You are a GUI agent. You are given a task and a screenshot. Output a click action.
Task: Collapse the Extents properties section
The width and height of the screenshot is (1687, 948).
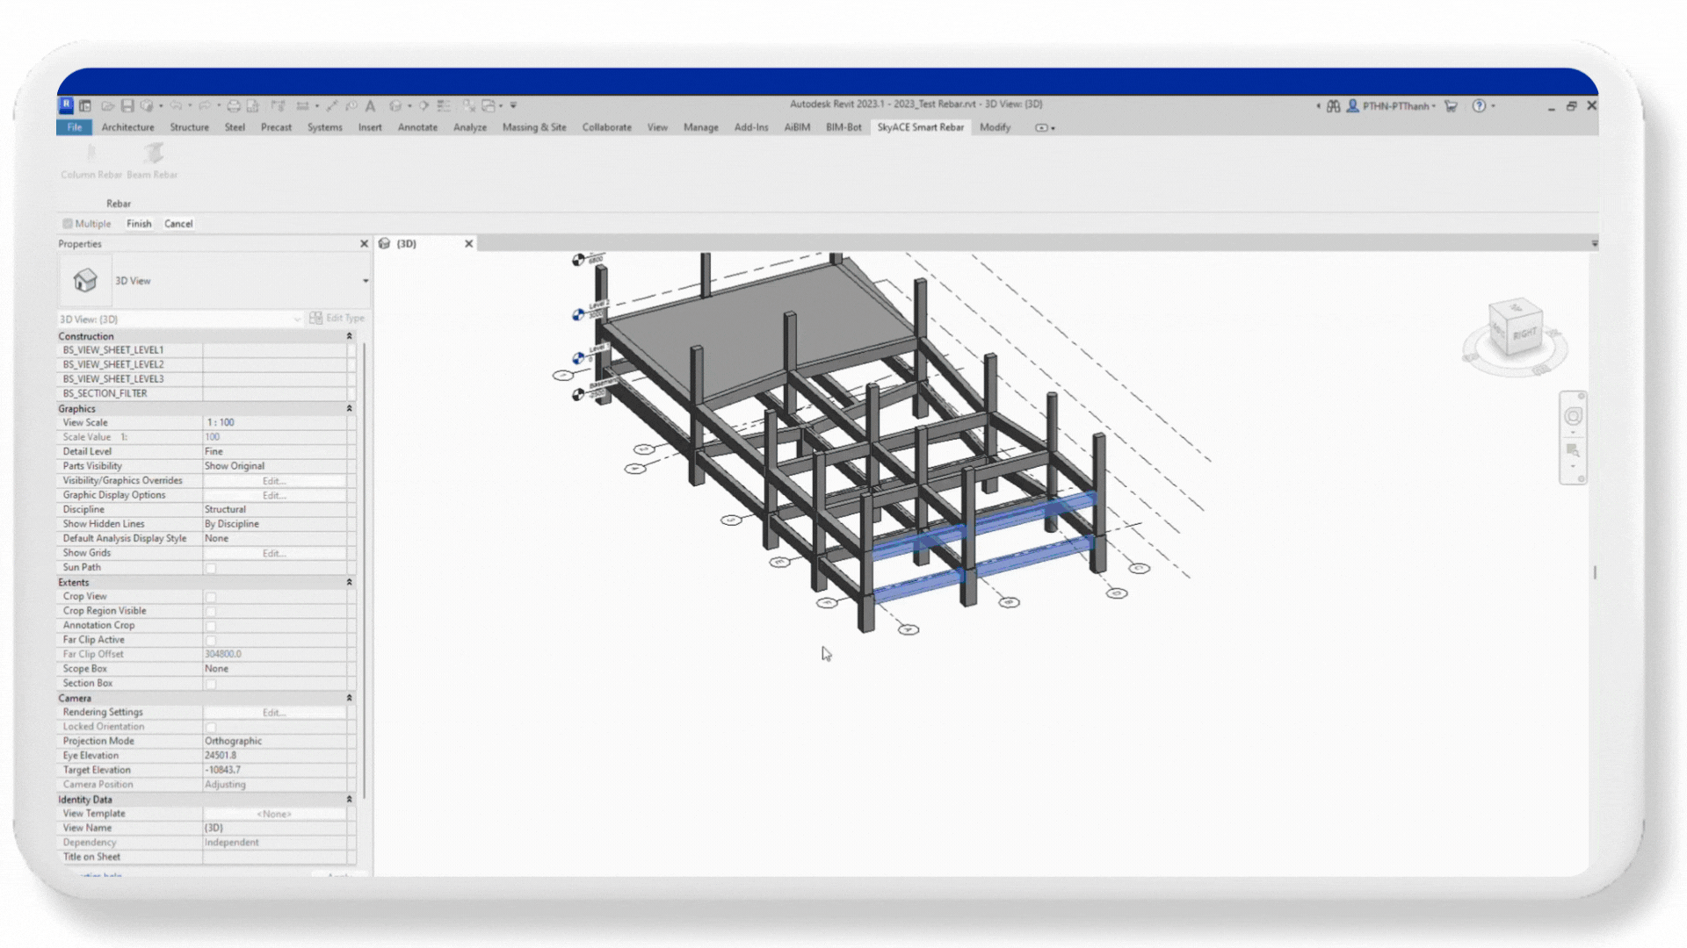(349, 583)
